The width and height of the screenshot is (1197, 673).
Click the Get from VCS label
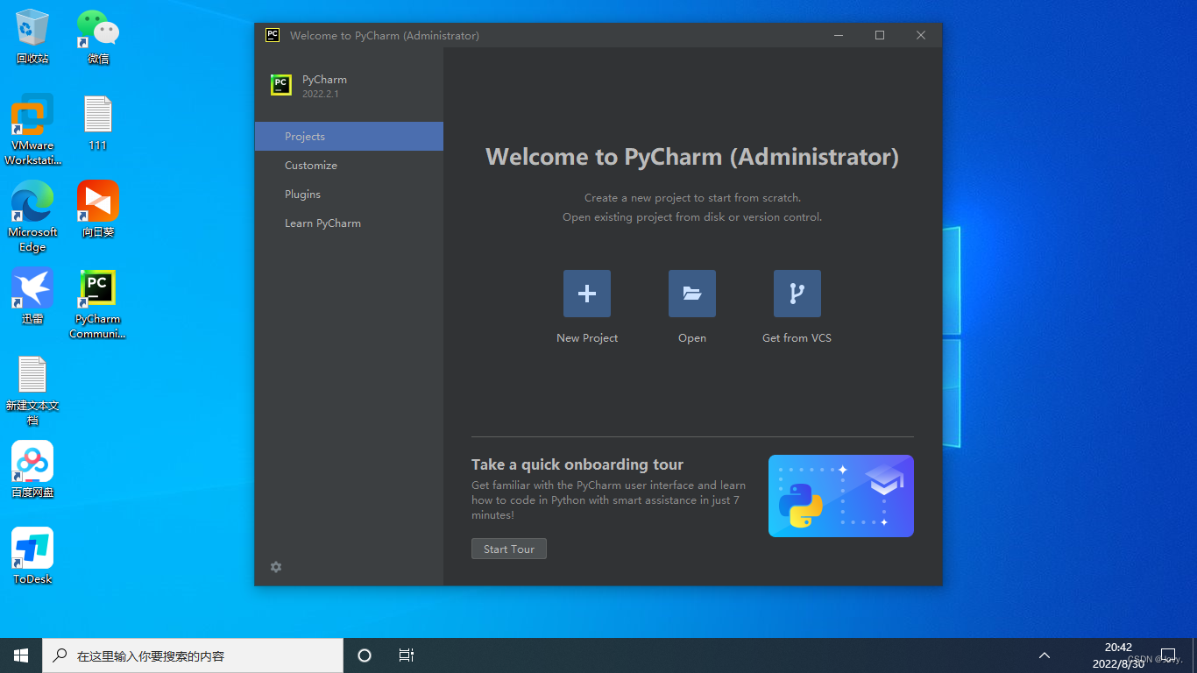(x=797, y=338)
